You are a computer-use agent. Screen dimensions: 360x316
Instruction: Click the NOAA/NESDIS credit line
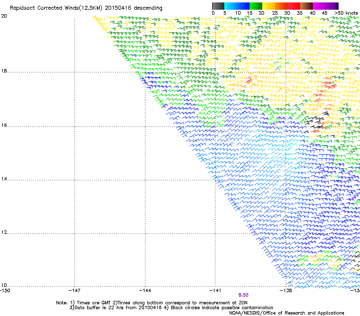pyautogui.click(x=287, y=313)
